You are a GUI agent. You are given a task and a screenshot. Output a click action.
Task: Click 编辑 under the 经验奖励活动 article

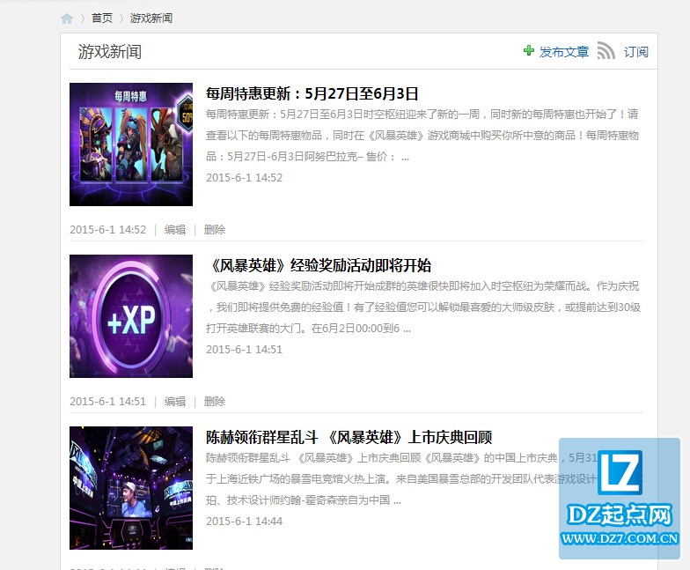(x=175, y=402)
